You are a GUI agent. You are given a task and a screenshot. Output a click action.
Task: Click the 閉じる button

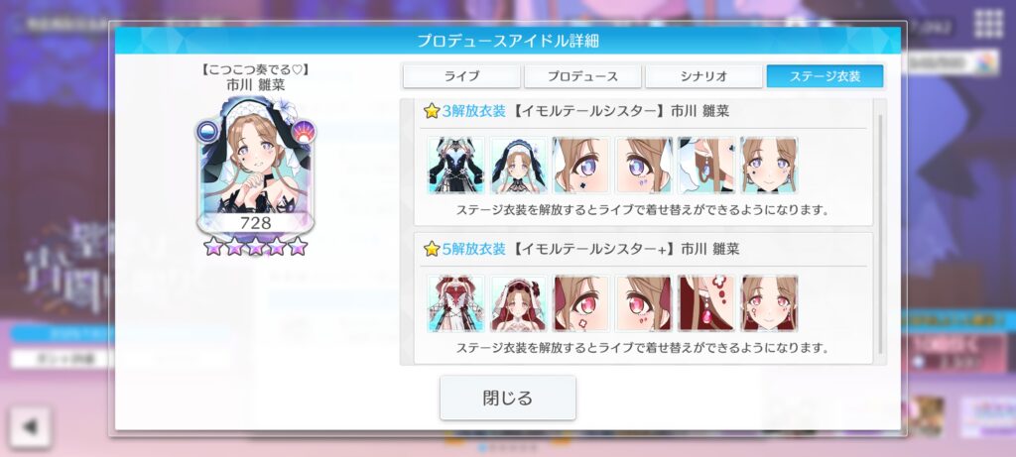coord(507,399)
